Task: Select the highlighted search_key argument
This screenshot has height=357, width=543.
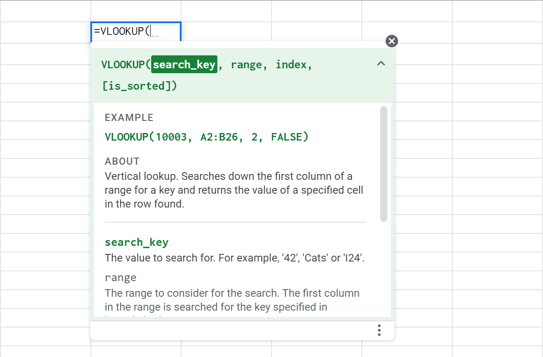Action: [184, 64]
